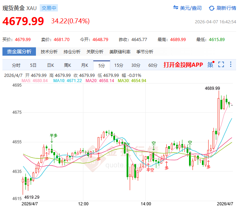Click the MA20: 4658.14 legend
Screen dimensions: 241x206
pyautogui.click(x=100, y=81)
